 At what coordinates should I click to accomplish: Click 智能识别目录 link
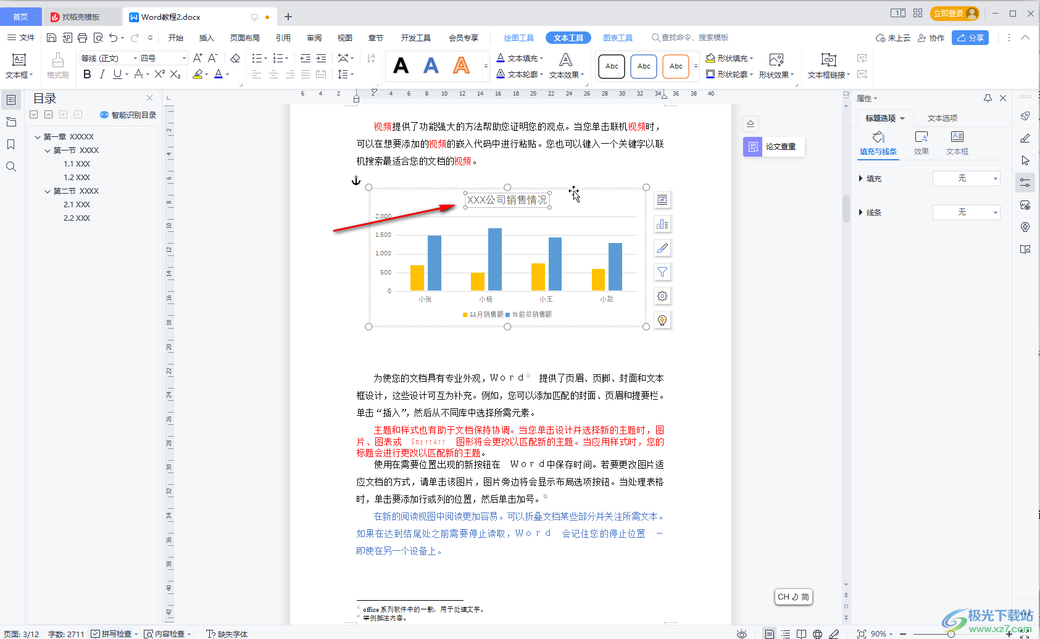click(128, 115)
